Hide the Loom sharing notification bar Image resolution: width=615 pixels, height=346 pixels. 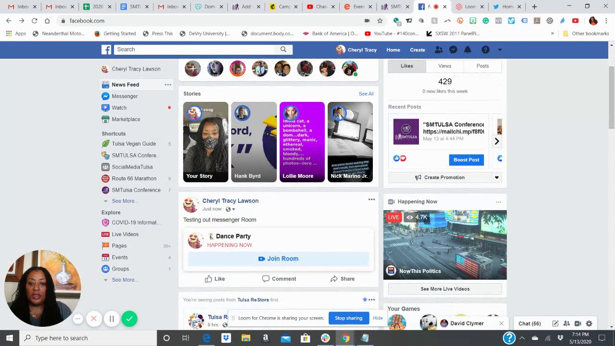click(378, 318)
